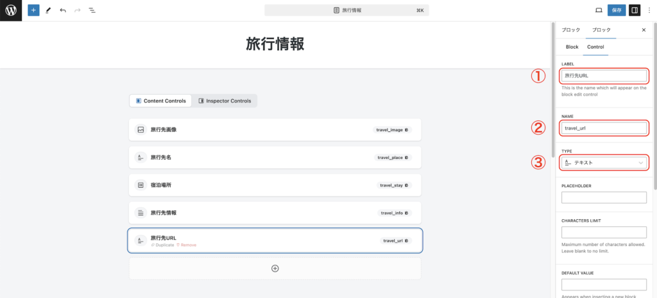Click the PLACEHOLDER input field
Viewport: 657px width, 298px height.
tap(604, 197)
